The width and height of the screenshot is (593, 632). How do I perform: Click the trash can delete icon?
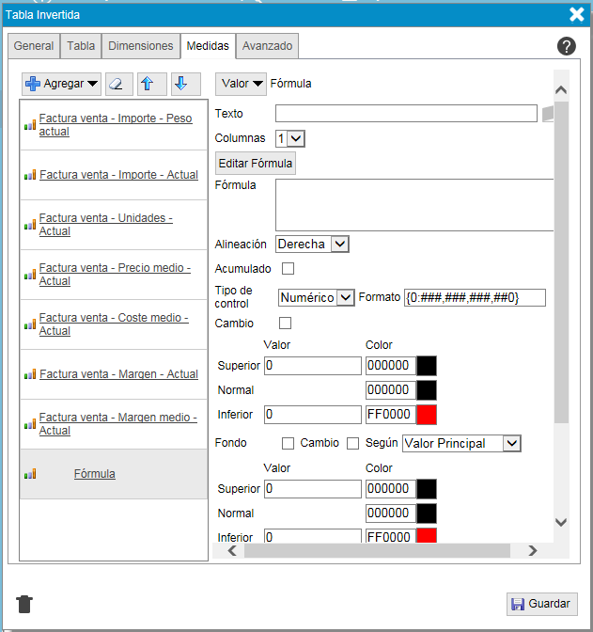[x=25, y=604]
